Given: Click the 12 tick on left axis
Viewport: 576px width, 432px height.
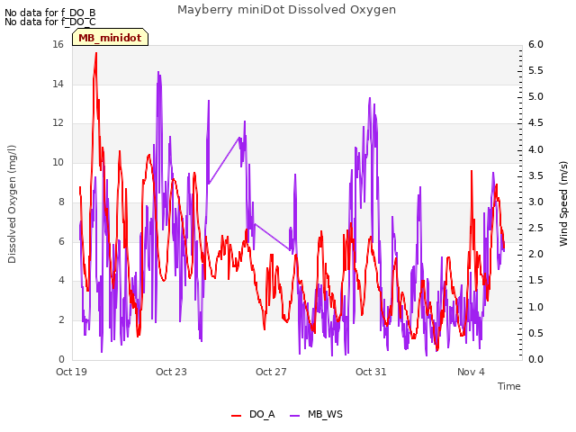Looking at the screenshot, I should coord(58,123).
